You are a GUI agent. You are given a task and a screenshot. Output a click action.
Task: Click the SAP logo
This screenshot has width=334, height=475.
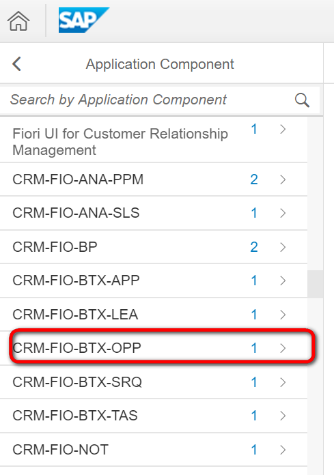[x=83, y=20]
